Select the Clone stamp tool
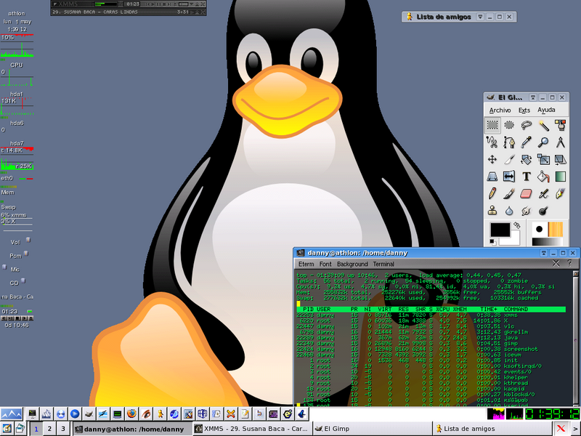Image resolution: width=581 pixels, height=436 pixels. (492, 211)
